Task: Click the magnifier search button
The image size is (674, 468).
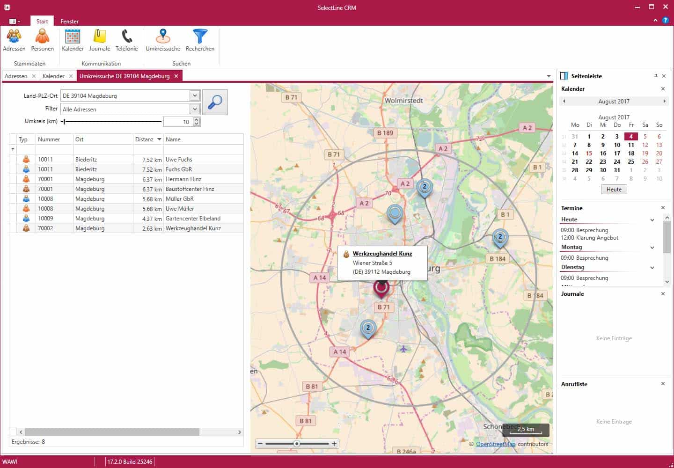Action: [x=215, y=102]
